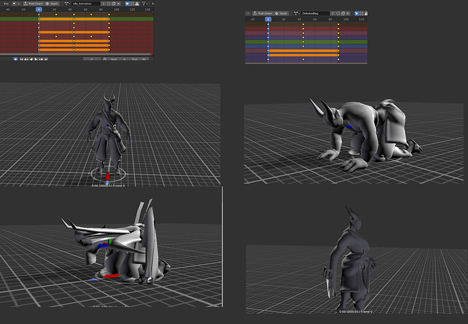This screenshot has height=324, width=468.
Task: Click current frame 0 marker in Idle_Animation editor
Action: pyautogui.click(x=39, y=10)
